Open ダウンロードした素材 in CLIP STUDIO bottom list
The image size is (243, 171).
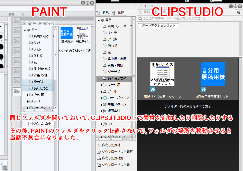coord(115,152)
